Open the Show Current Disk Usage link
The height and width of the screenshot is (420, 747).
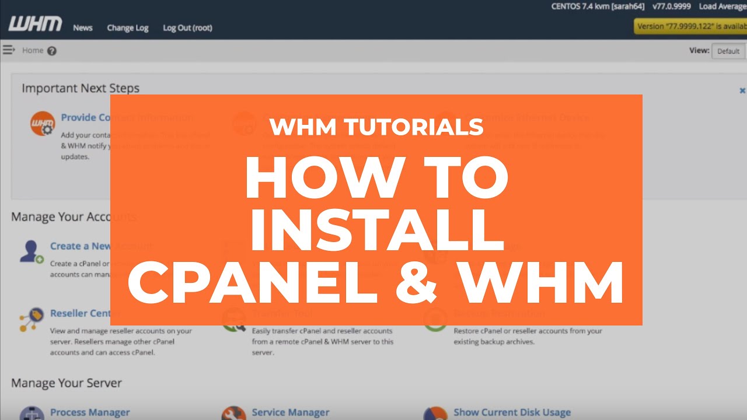512,412
